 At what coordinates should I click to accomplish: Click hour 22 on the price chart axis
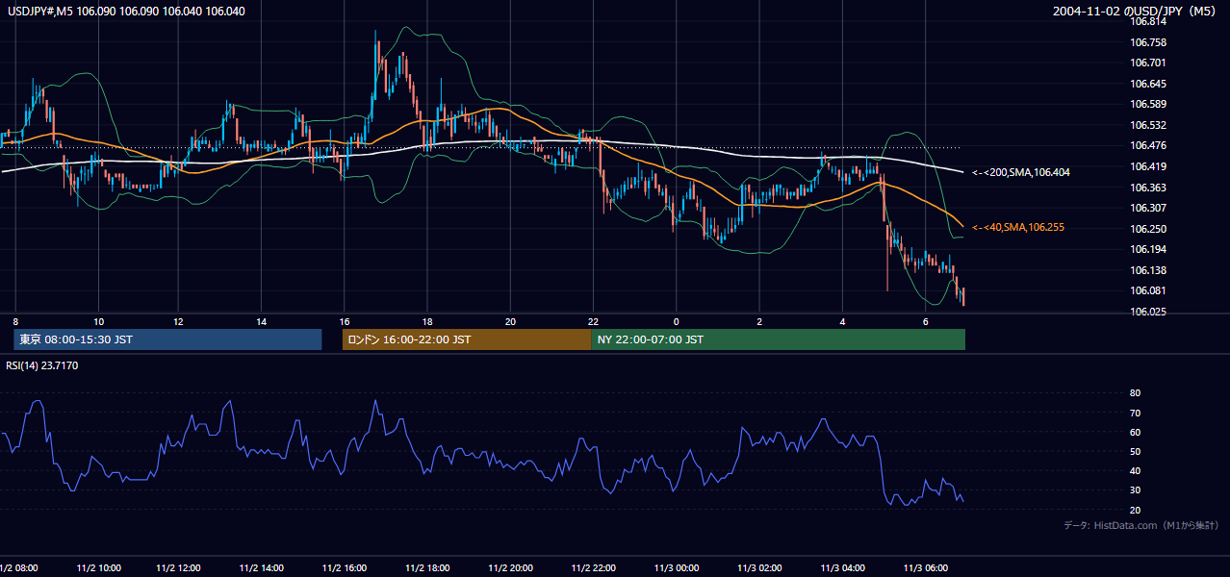[593, 321]
